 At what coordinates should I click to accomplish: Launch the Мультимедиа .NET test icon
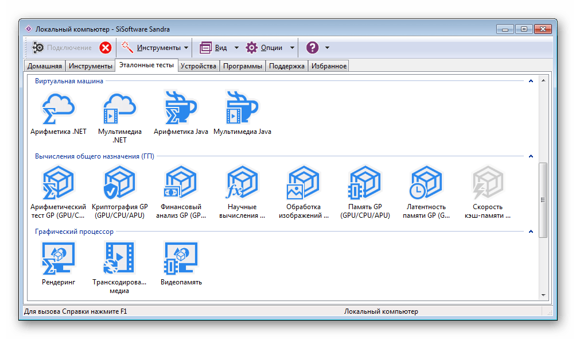[119, 109]
